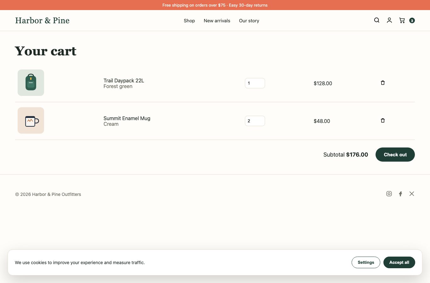The width and height of the screenshot is (430, 283).
Task: Open the Summit Enamel Mug thumbnail
Action: [31, 120]
